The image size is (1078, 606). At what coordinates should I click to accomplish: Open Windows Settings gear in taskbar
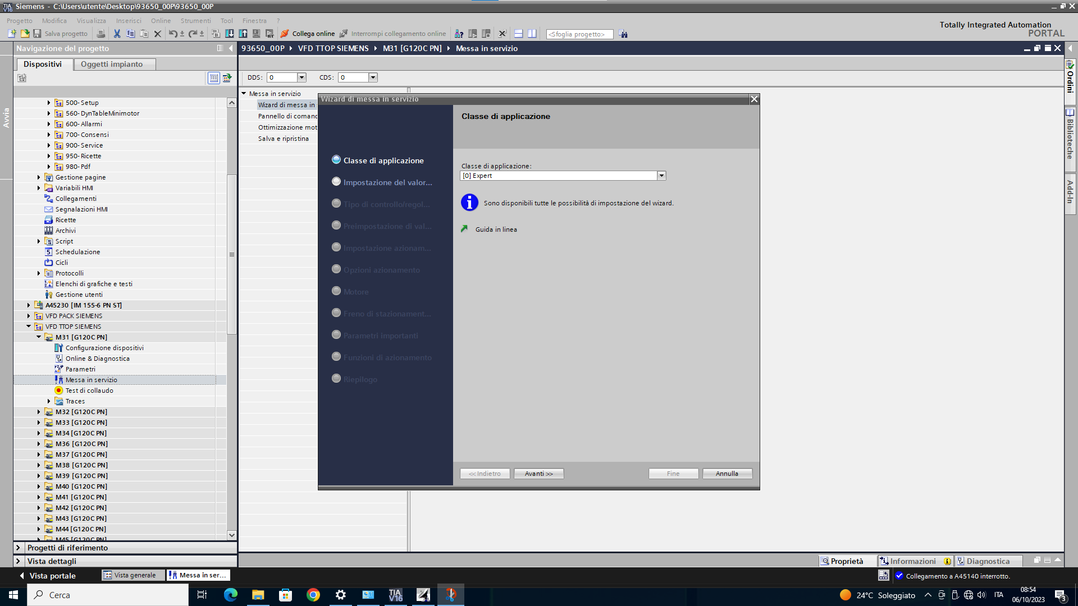pyautogui.click(x=341, y=595)
